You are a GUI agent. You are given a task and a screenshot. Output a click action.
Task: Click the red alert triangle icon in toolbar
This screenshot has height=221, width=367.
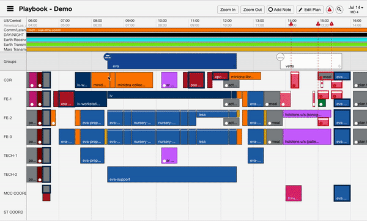(x=330, y=10)
